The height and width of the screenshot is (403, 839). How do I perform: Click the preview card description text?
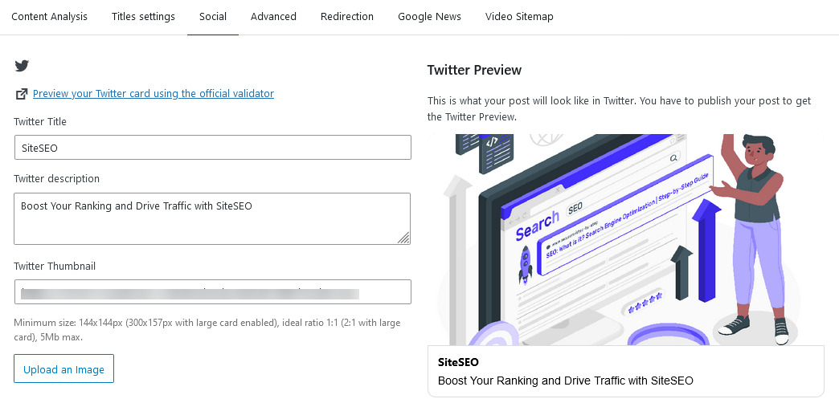[566, 381]
